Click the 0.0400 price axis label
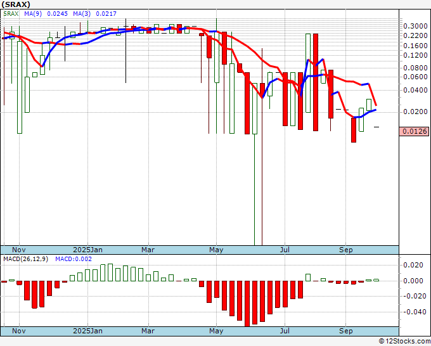Viewport: 431px width, 346px height. 415,90
